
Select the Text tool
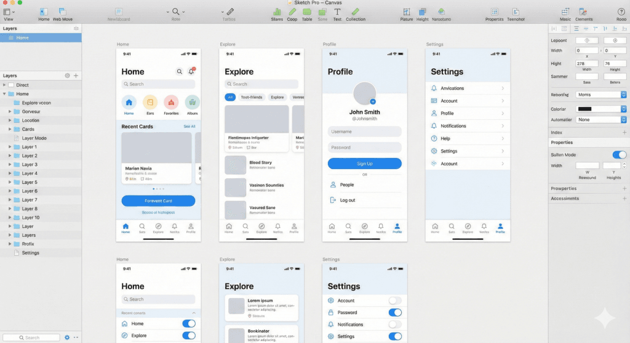point(337,12)
